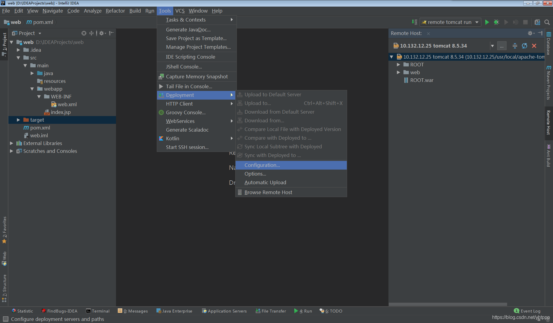553x323 pixels.
Task: Open the Favorites side tab
Action: pos(4,230)
